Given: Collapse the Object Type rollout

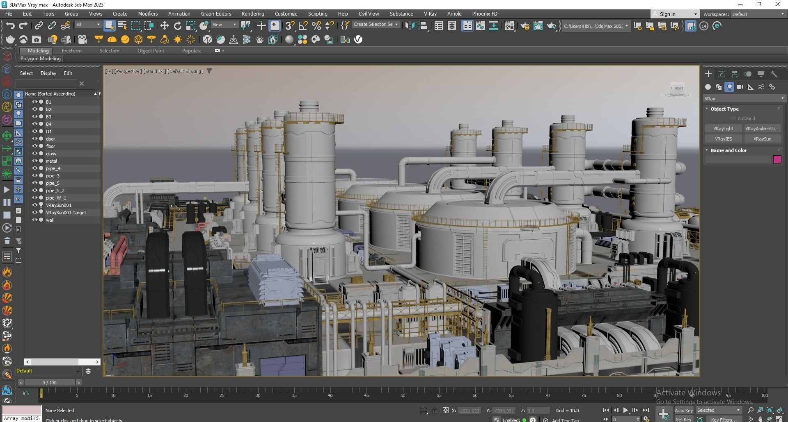Looking at the screenshot, I should [x=707, y=109].
